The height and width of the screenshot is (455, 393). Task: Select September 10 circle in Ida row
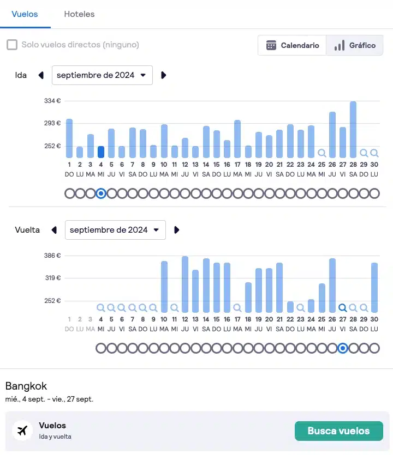[165, 193]
